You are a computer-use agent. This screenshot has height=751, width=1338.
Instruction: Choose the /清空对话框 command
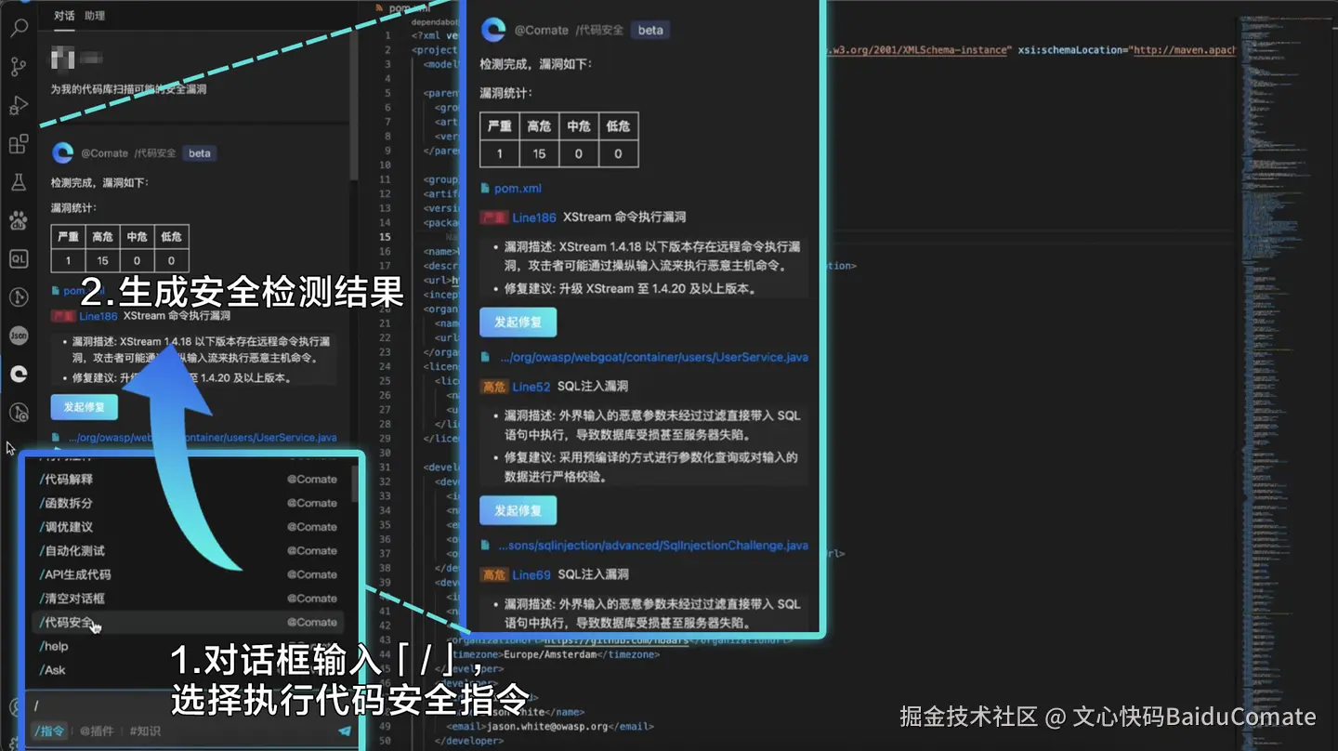(189, 599)
